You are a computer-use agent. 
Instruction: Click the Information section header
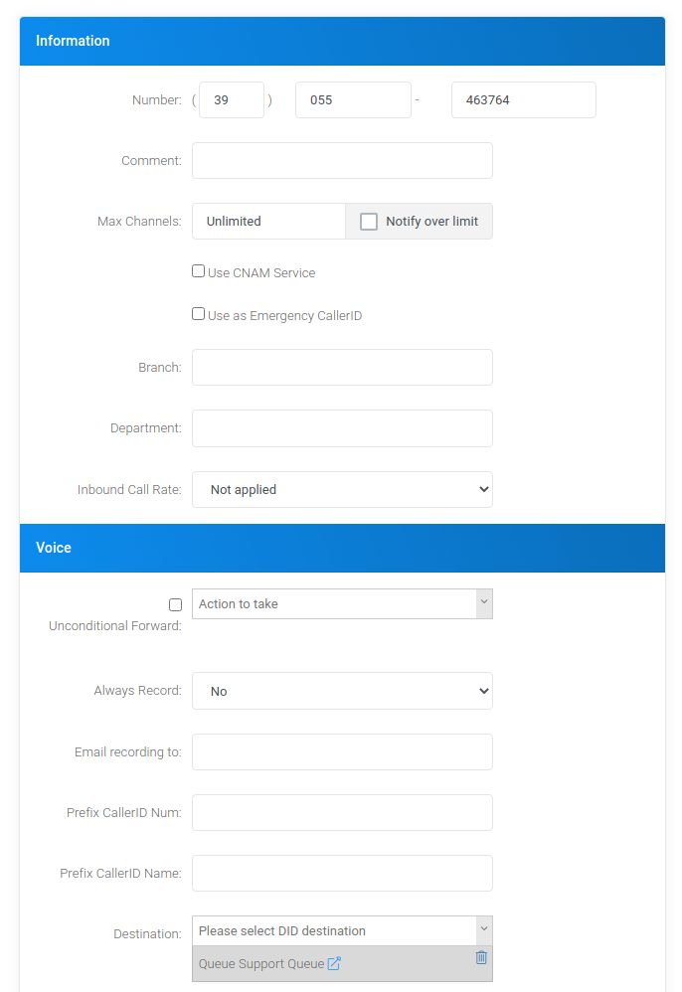tap(342, 41)
